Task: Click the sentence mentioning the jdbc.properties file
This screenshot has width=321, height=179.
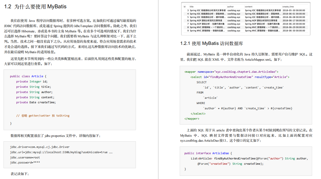Action: tap(56, 136)
